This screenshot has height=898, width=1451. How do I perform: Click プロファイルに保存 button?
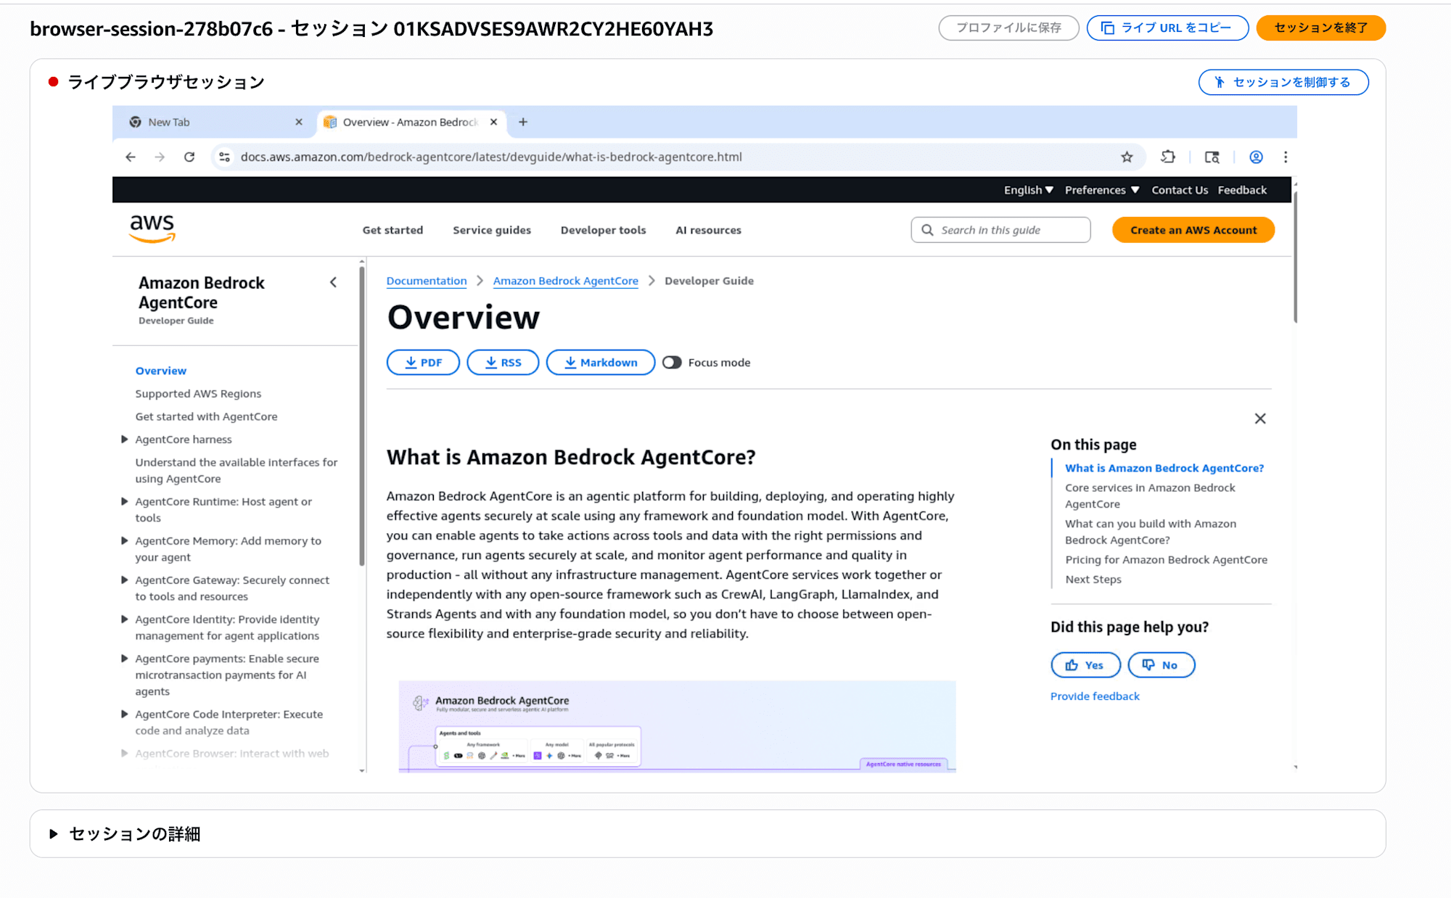point(1008,28)
